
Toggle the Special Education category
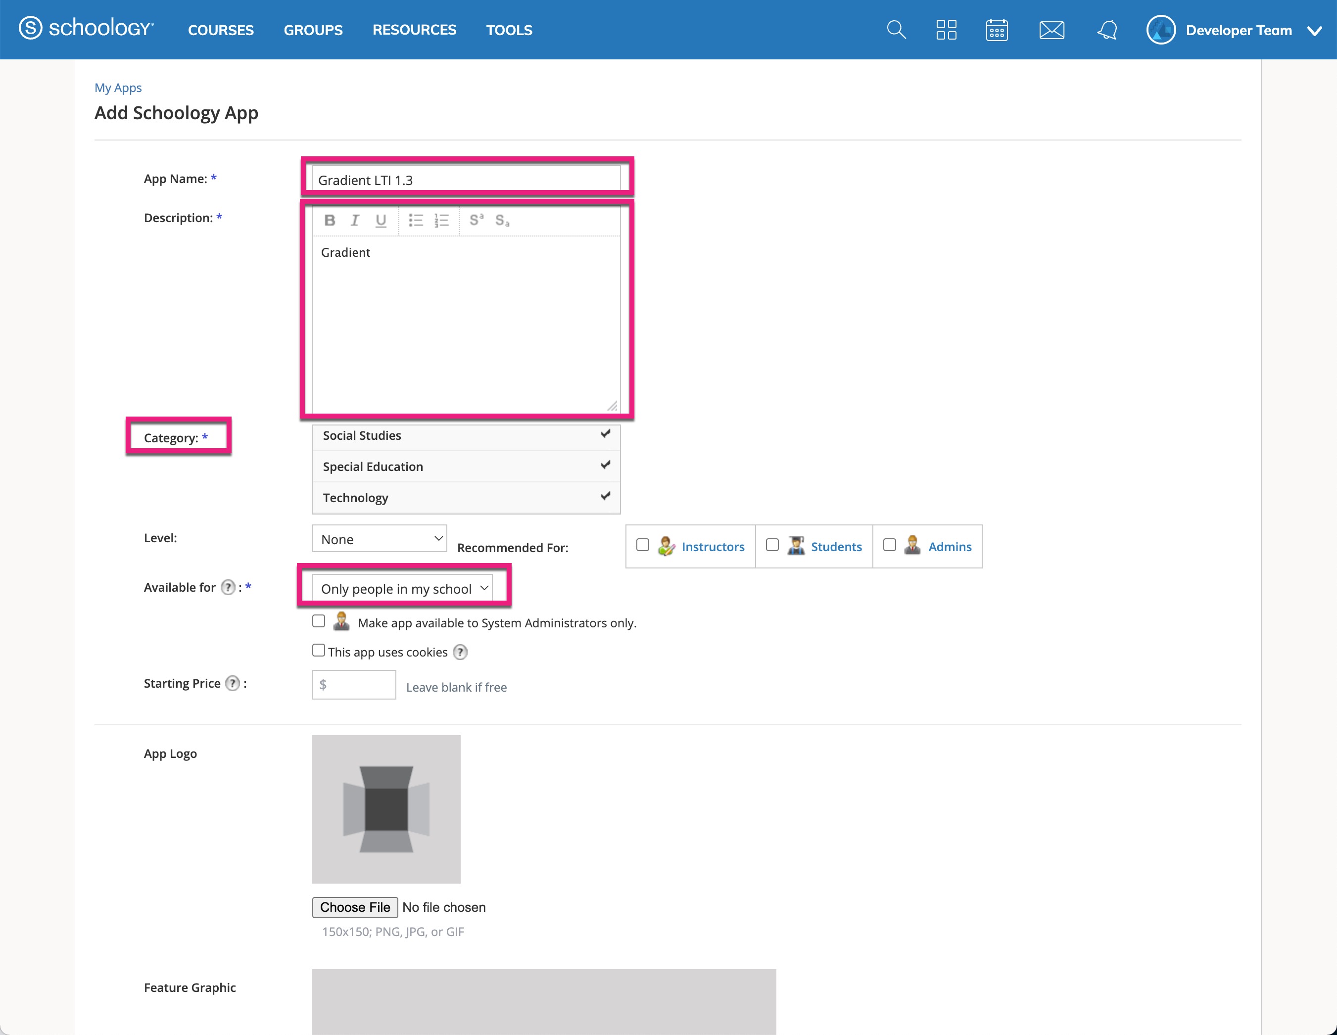tap(467, 467)
